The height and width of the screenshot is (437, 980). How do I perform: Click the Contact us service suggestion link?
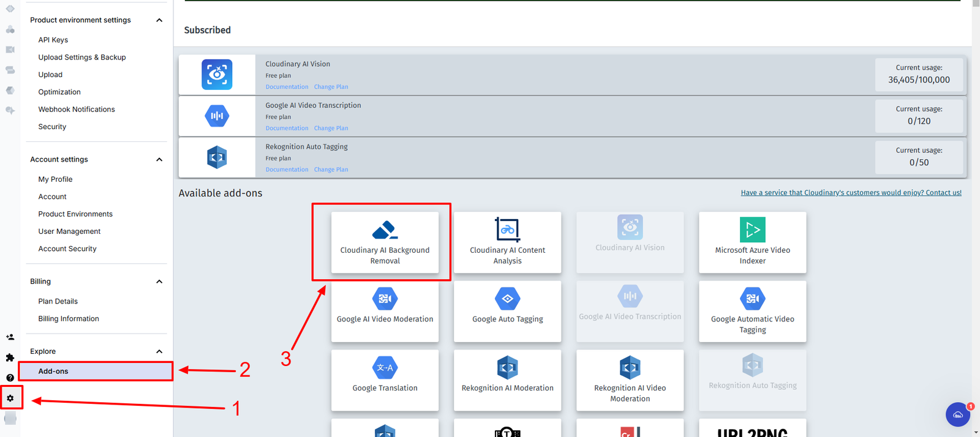click(x=851, y=193)
